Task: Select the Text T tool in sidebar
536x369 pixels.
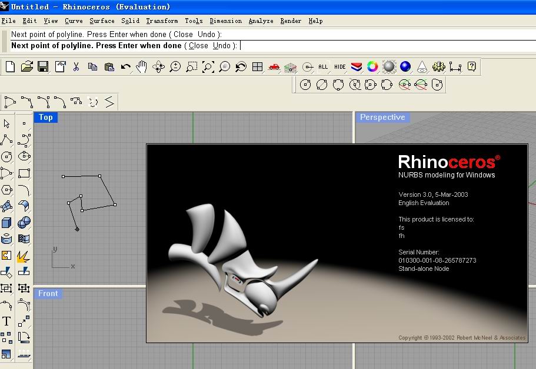Action: pos(6,321)
